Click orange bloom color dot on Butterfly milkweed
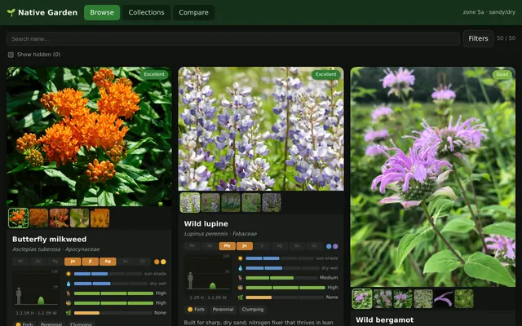Image resolution: width=522 pixels, height=326 pixels. click(157, 262)
